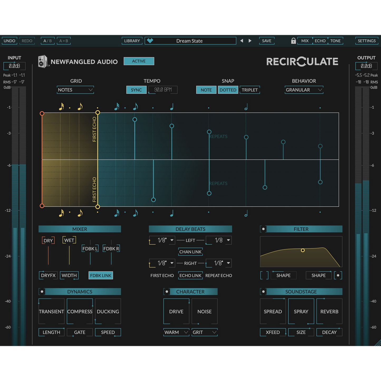The width and height of the screenshot is (381, 381).
Task: Toggle the Soundstage section power button
Action: (263, 291)
